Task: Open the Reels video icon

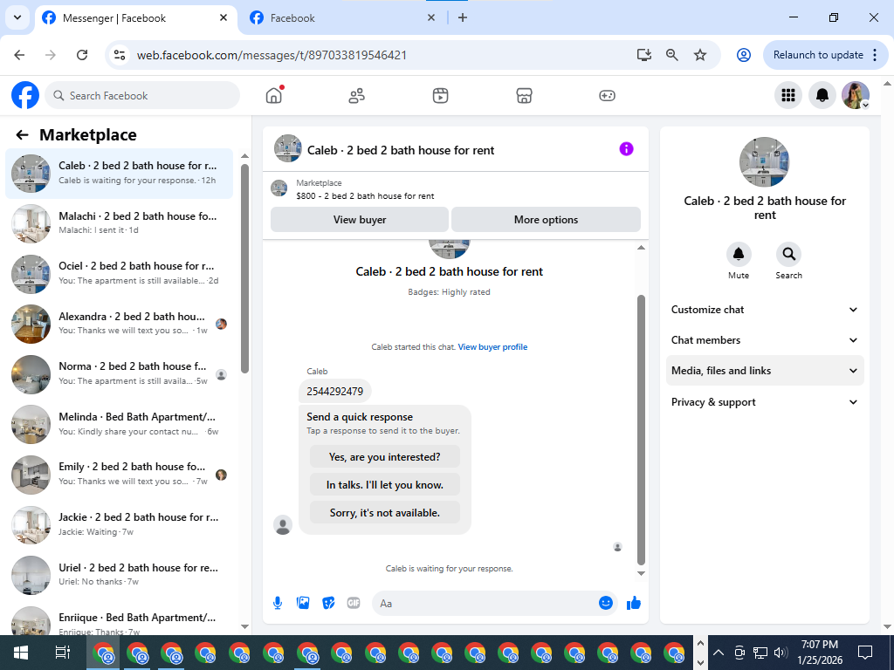Action: (x=440, y=96)
